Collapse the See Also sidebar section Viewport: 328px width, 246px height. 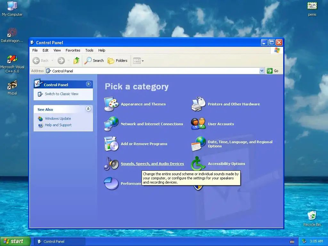88,109
